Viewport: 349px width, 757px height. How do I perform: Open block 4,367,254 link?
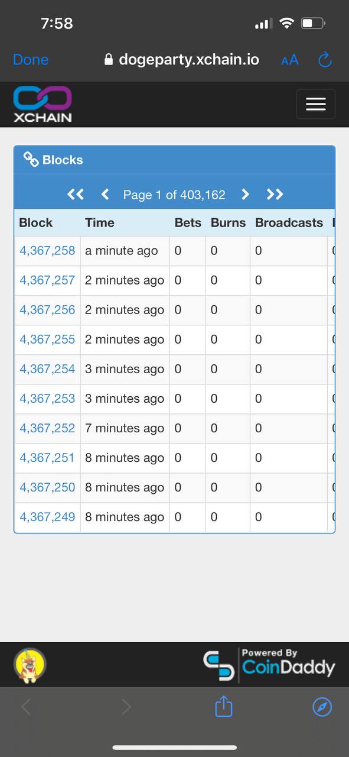click(47, 369)
